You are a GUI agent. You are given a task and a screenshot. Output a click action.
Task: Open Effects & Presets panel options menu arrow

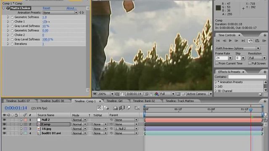tap(265, 72)
